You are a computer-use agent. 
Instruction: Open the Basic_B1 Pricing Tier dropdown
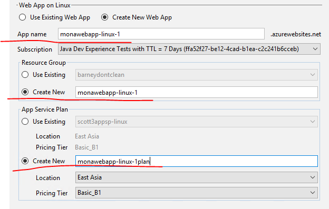coord(197,193)
